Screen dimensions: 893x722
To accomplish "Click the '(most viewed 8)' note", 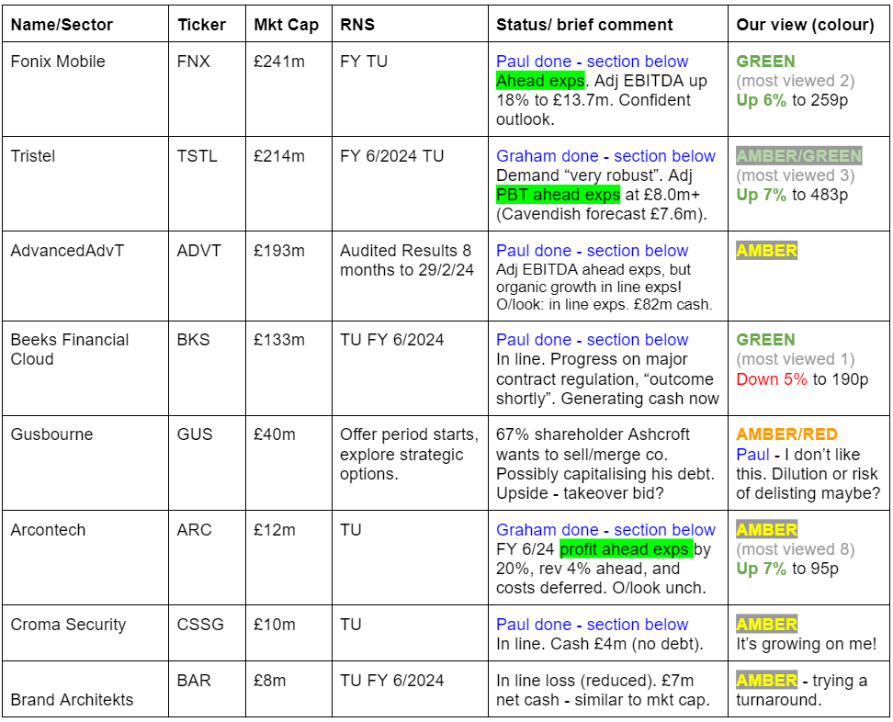I will tap(795, 549).
